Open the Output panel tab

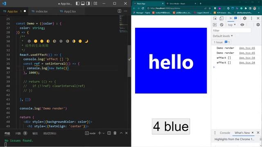pos(35,134)
